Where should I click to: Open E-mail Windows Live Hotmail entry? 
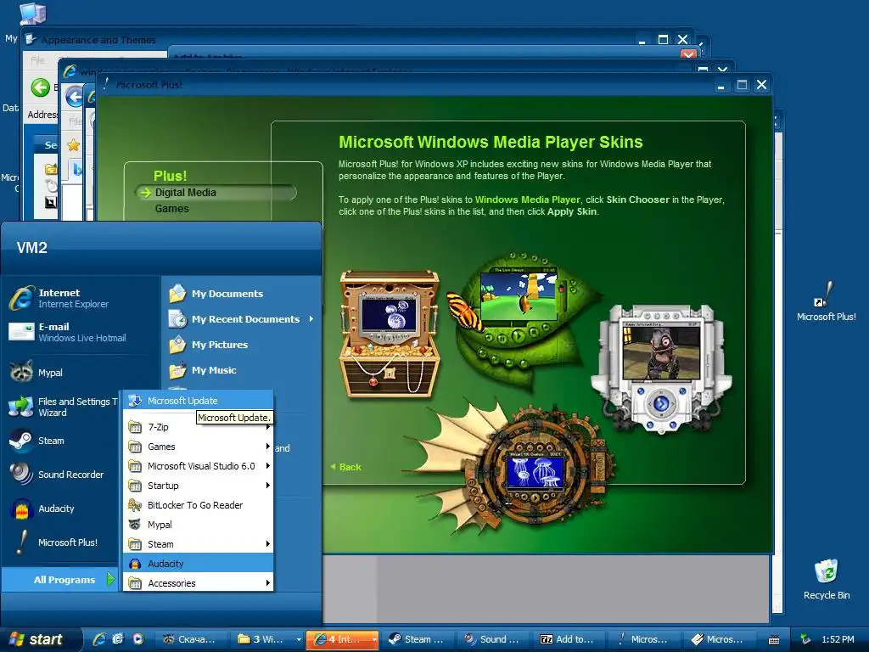tap(68, 332)
